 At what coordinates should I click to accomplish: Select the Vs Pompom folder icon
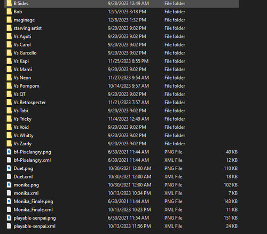point(9,86)
